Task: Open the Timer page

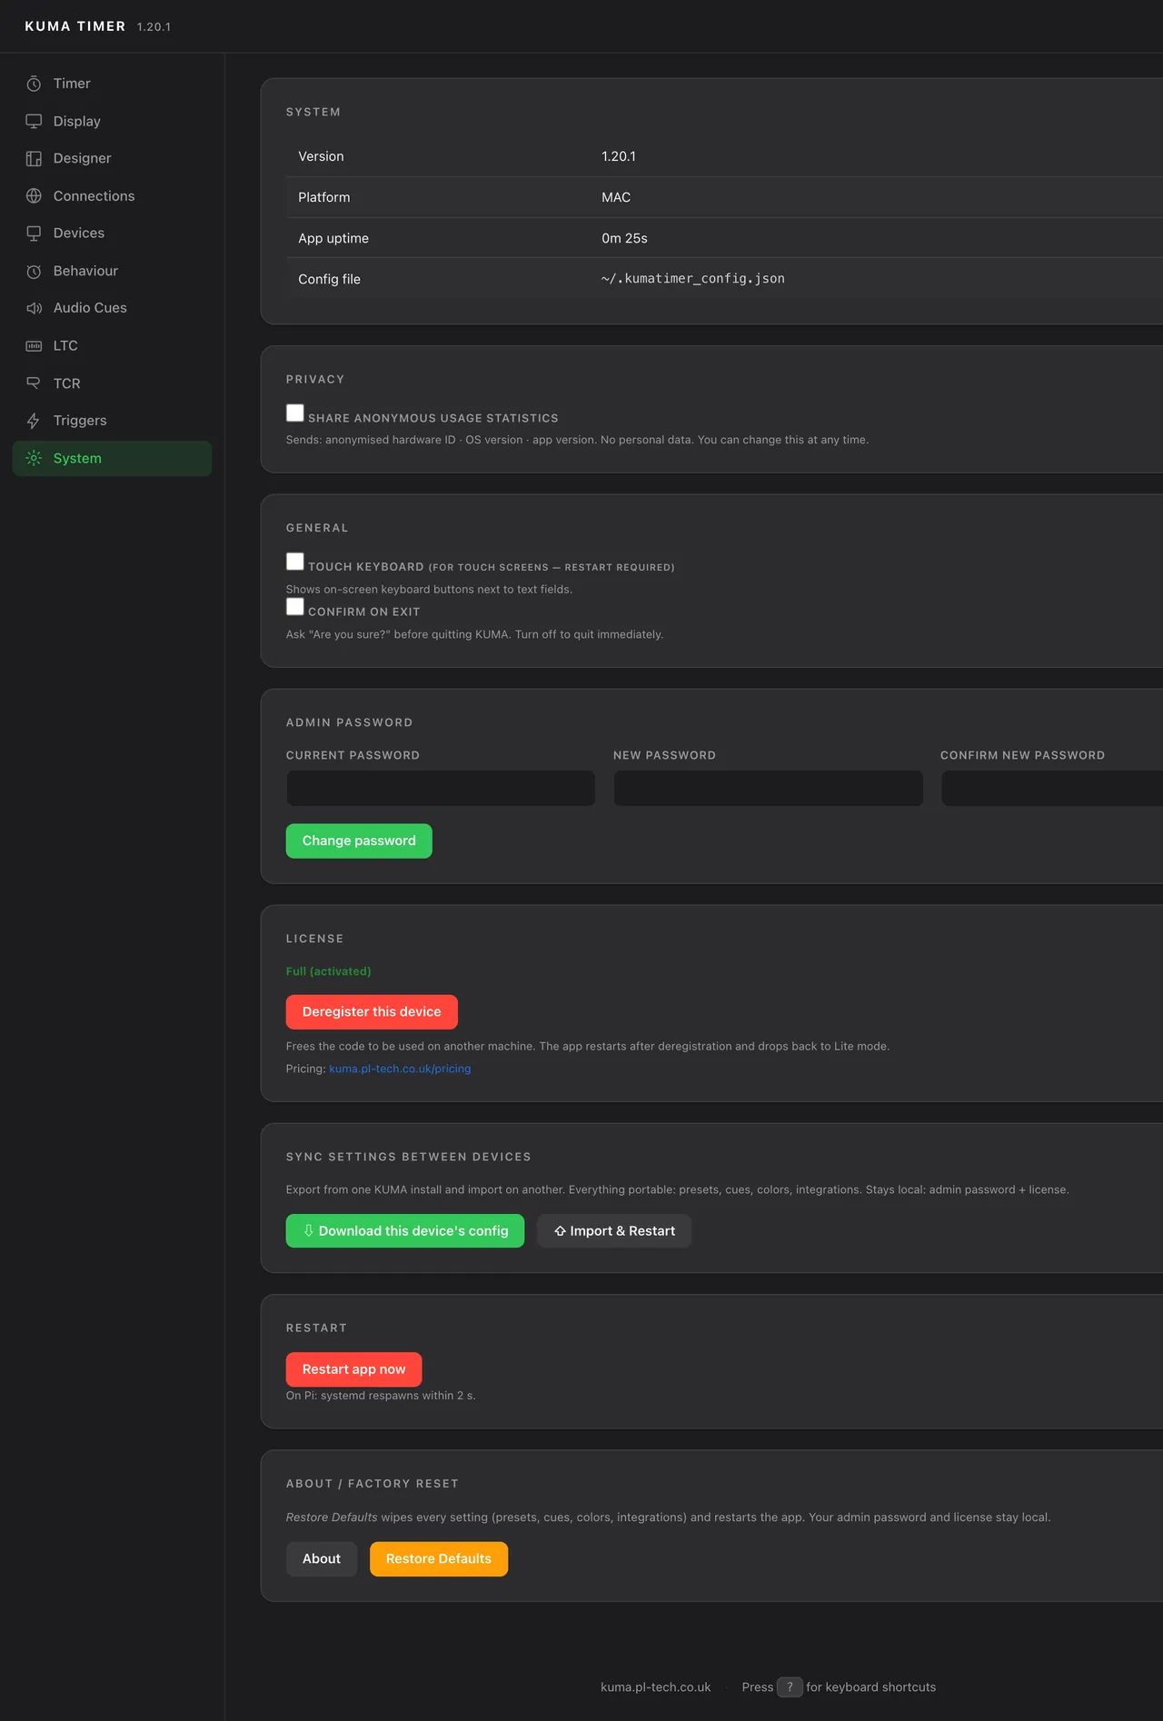Action: coord(112,84)
